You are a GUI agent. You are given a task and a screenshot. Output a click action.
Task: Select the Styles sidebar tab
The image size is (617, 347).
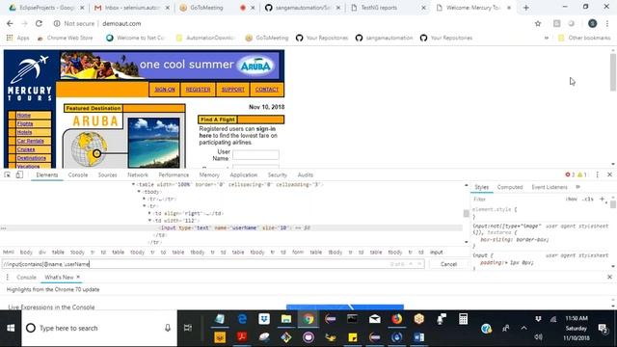(x=481, y=187)
